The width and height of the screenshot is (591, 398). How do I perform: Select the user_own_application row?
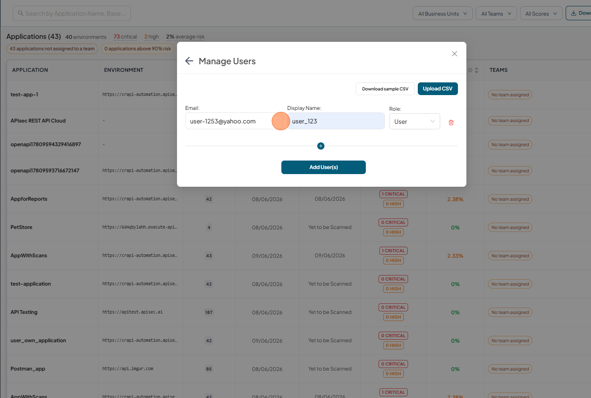point(38,341)
